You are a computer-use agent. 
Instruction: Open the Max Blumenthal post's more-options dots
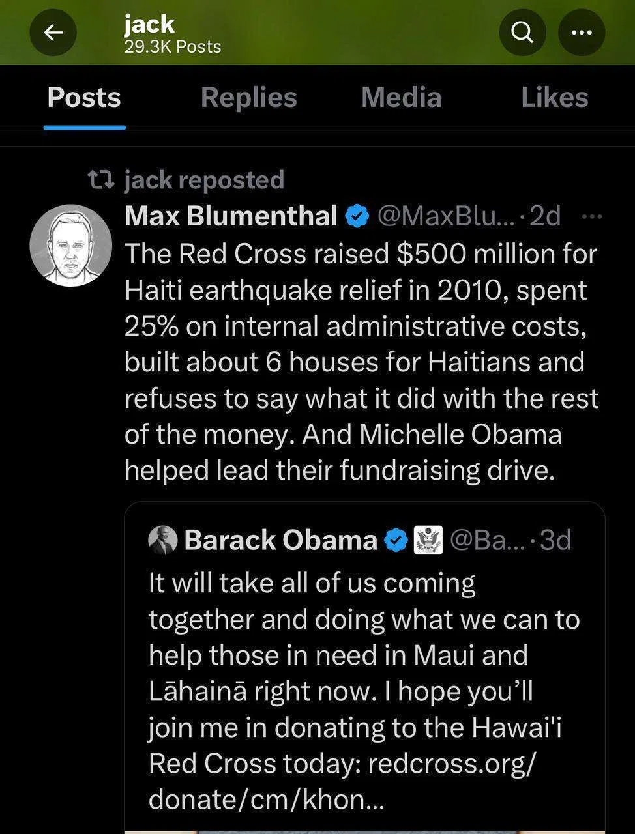click(x=591, y=216)
